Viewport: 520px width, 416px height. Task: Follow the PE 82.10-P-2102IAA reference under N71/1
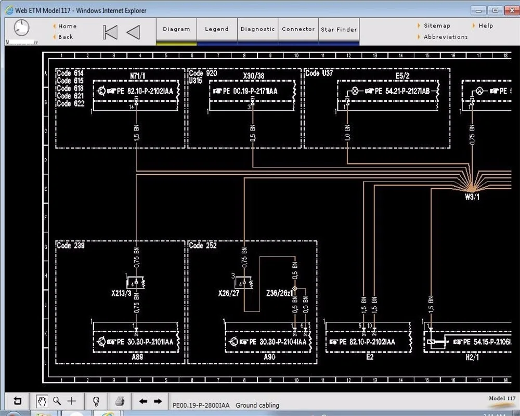(140, 91)
